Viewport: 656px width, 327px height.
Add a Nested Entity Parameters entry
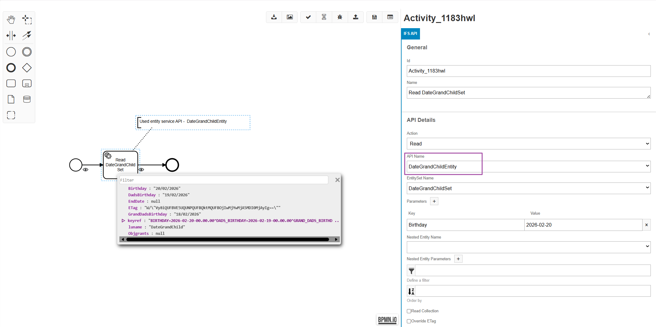tap(458, 259)
